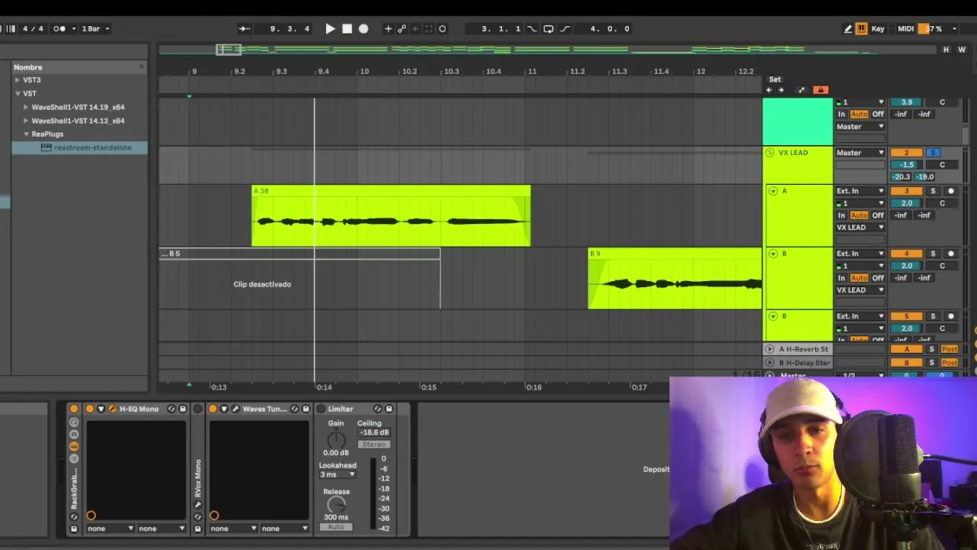
Task: Click the Arrangement Record button
Action: [364, 29]
